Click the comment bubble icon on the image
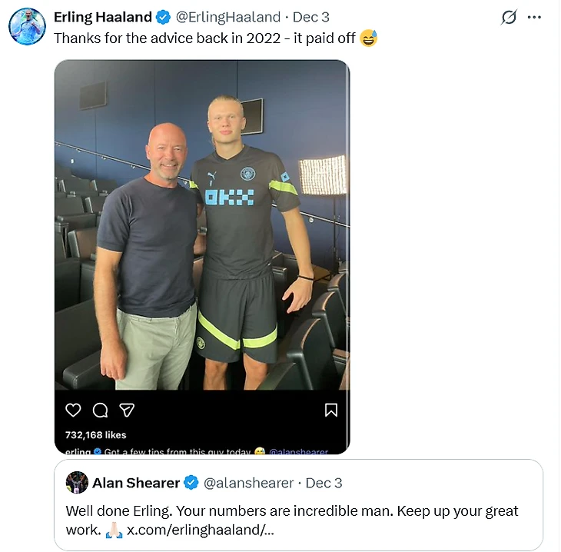 coord(100,410)
